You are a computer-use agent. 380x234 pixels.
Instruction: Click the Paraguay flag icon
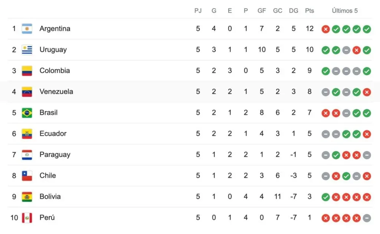(27, 155)
